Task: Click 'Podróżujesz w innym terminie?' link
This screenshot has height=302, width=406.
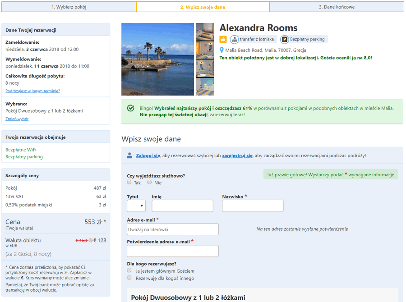Action: (x=32, y=91)
